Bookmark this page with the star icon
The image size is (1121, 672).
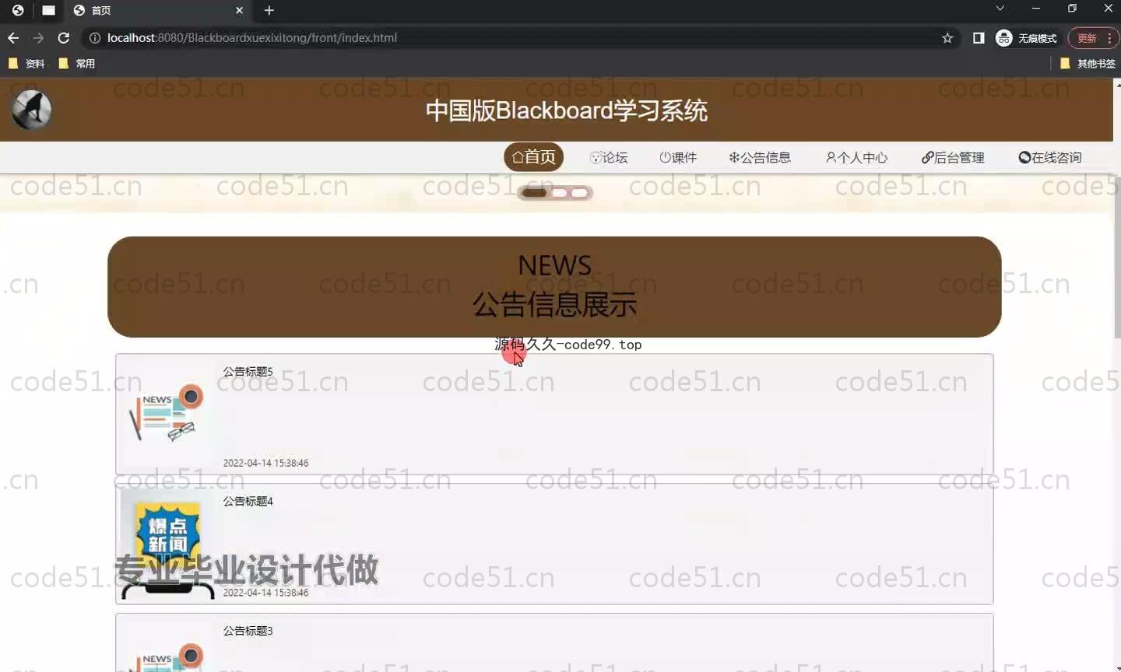point(947,37)
